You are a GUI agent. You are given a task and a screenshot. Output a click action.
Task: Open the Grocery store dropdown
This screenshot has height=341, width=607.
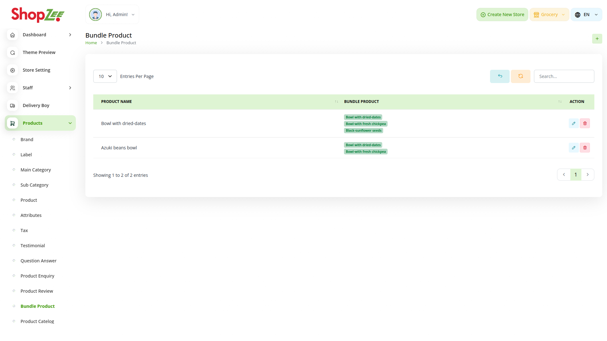549,15
